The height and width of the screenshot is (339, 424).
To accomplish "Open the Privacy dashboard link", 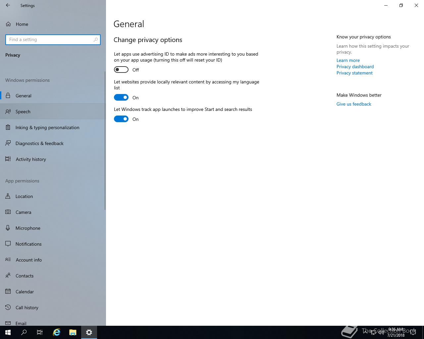I will [x=355, y=67].
